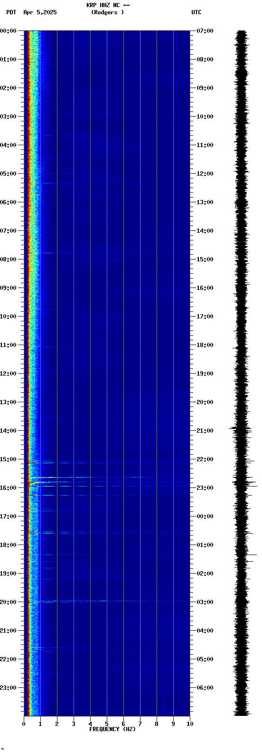Click the 2 Hz frequency tick label

[x=57, y=724]
